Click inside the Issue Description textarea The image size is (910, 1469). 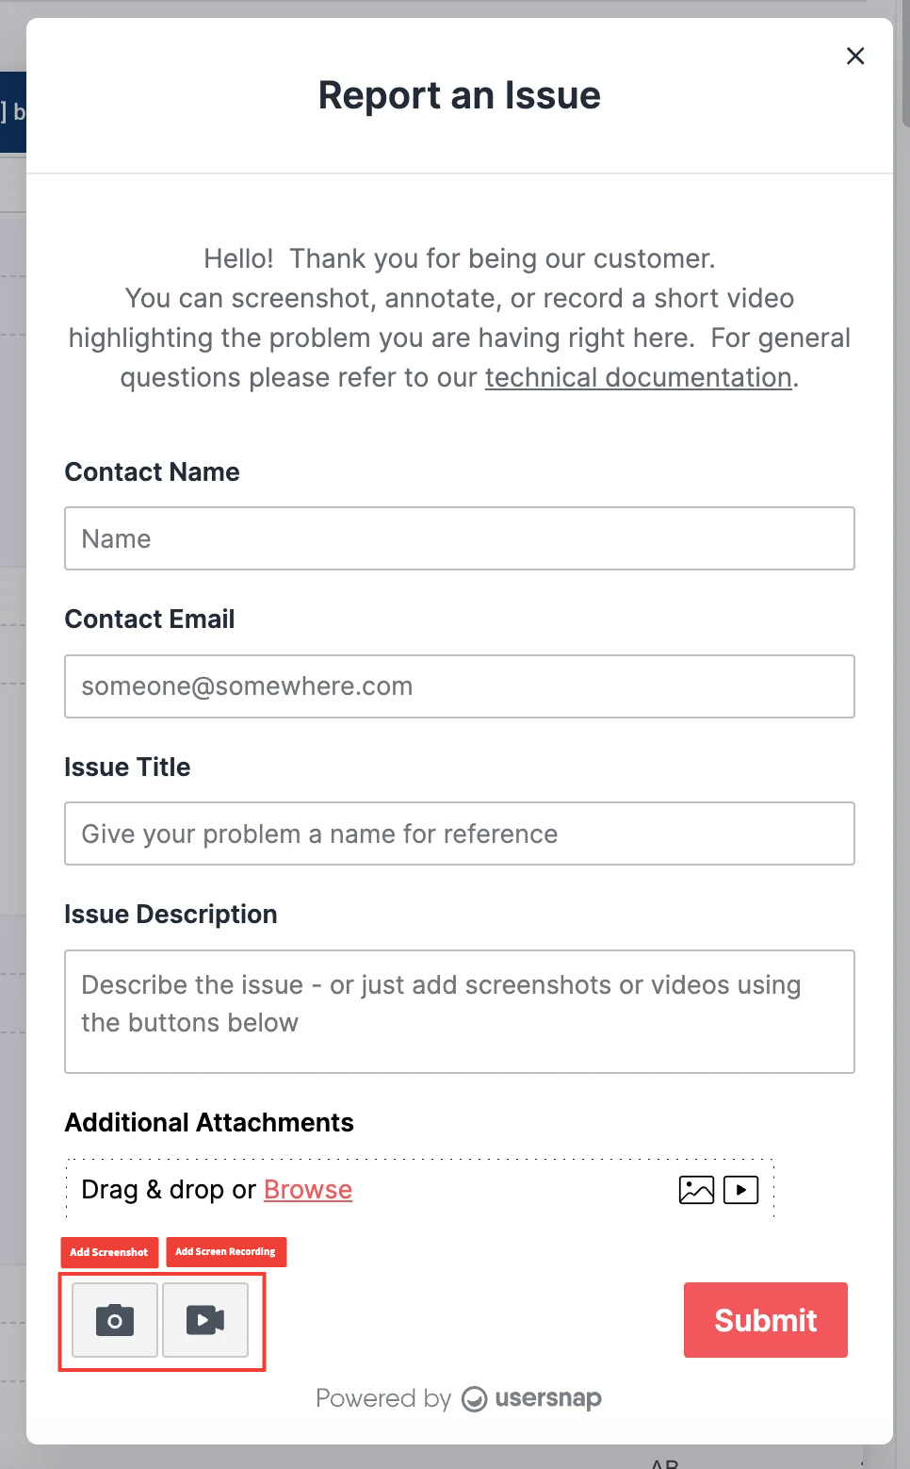pyautogui.click(x=460, y=1012)
